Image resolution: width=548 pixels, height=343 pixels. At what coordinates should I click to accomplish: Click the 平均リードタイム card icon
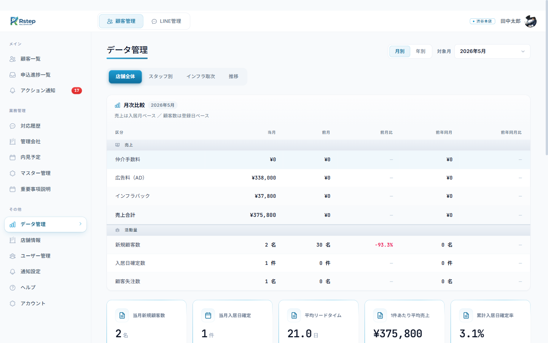294,316
